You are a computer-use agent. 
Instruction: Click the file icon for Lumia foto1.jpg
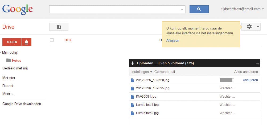[132, 105]
